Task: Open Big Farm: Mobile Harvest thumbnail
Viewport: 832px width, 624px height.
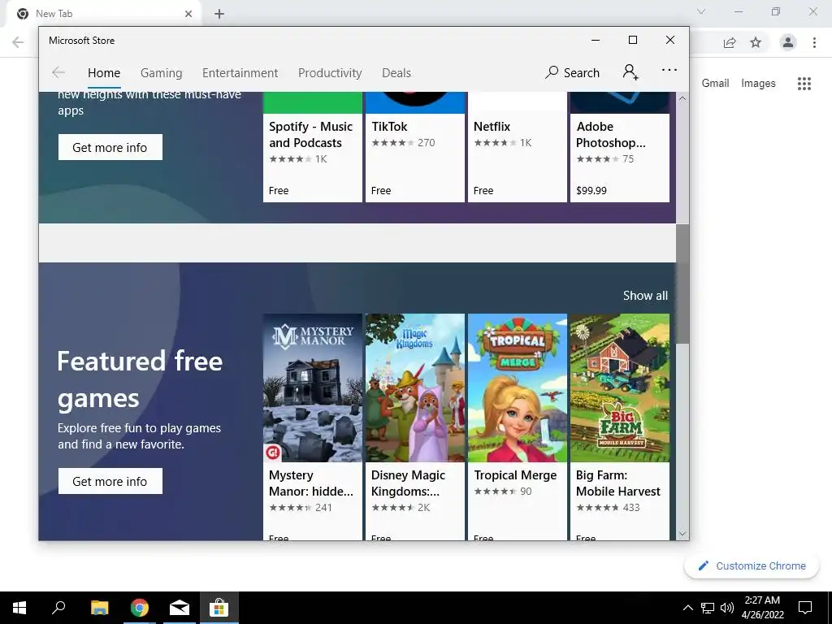Action: pyautogui.click(x=620, y=388)
